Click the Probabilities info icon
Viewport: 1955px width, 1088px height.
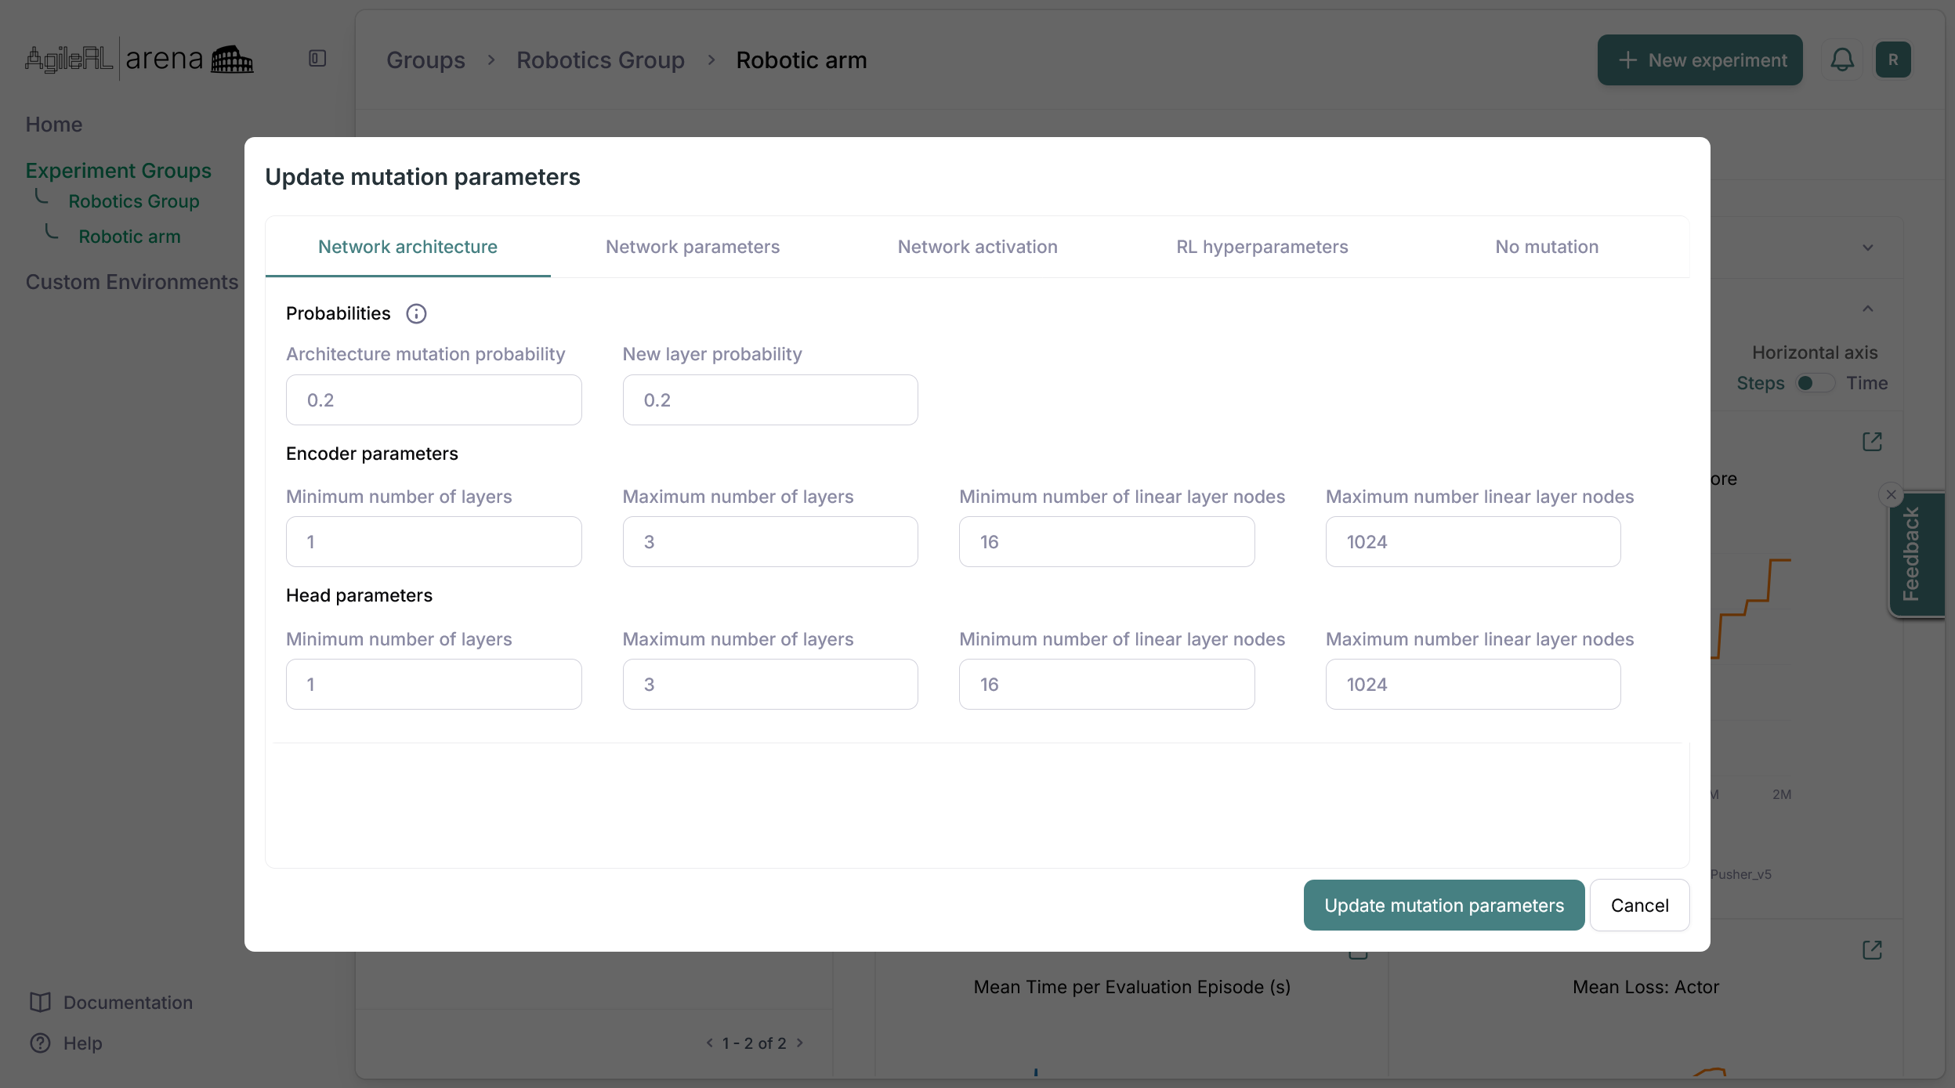pyautogui.click(x=416, y=314)
